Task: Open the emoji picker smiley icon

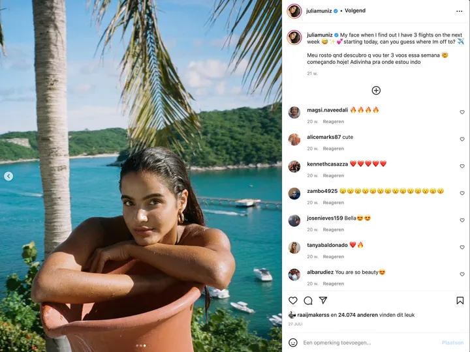Action: [x=293, y=342]
